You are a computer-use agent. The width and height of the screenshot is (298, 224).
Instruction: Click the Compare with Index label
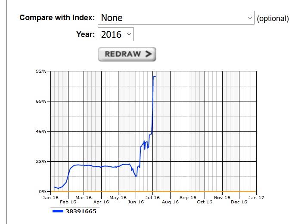(x=57, y=18)
